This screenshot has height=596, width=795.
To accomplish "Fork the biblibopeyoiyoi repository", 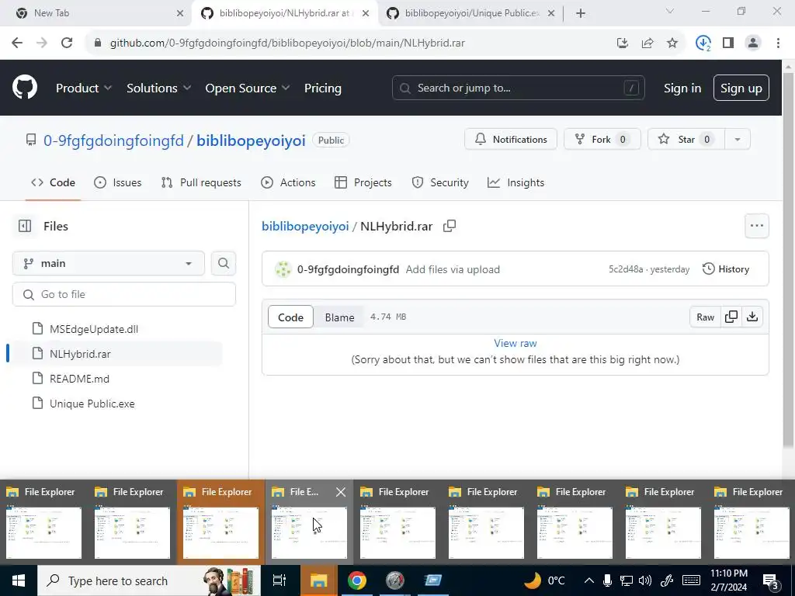I will click(602, 140).
